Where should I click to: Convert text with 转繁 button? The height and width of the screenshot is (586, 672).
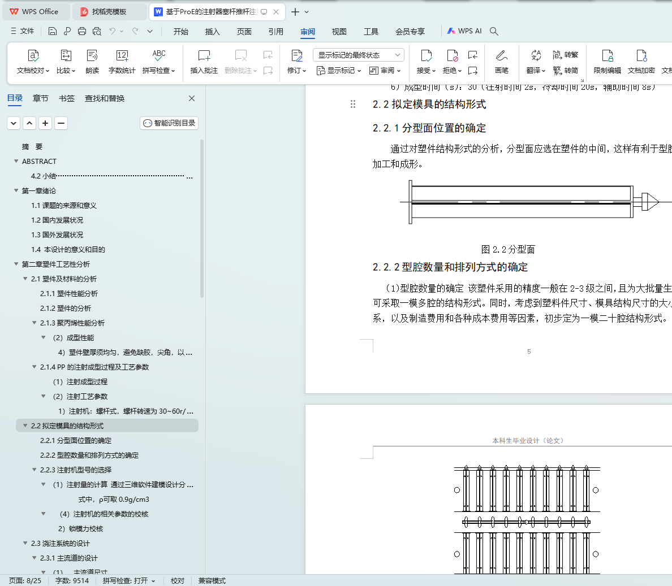pos(565,55)
